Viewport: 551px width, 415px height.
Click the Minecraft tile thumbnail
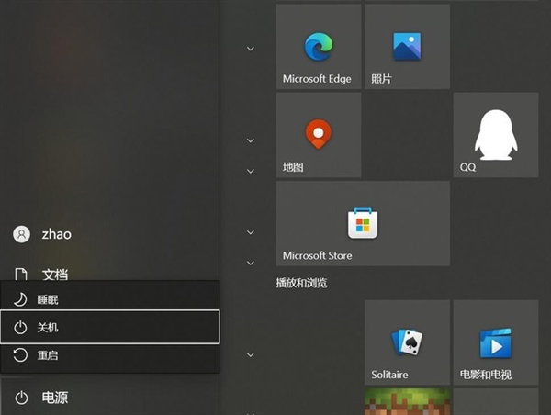pyautogui.click(x=407, y=402)
